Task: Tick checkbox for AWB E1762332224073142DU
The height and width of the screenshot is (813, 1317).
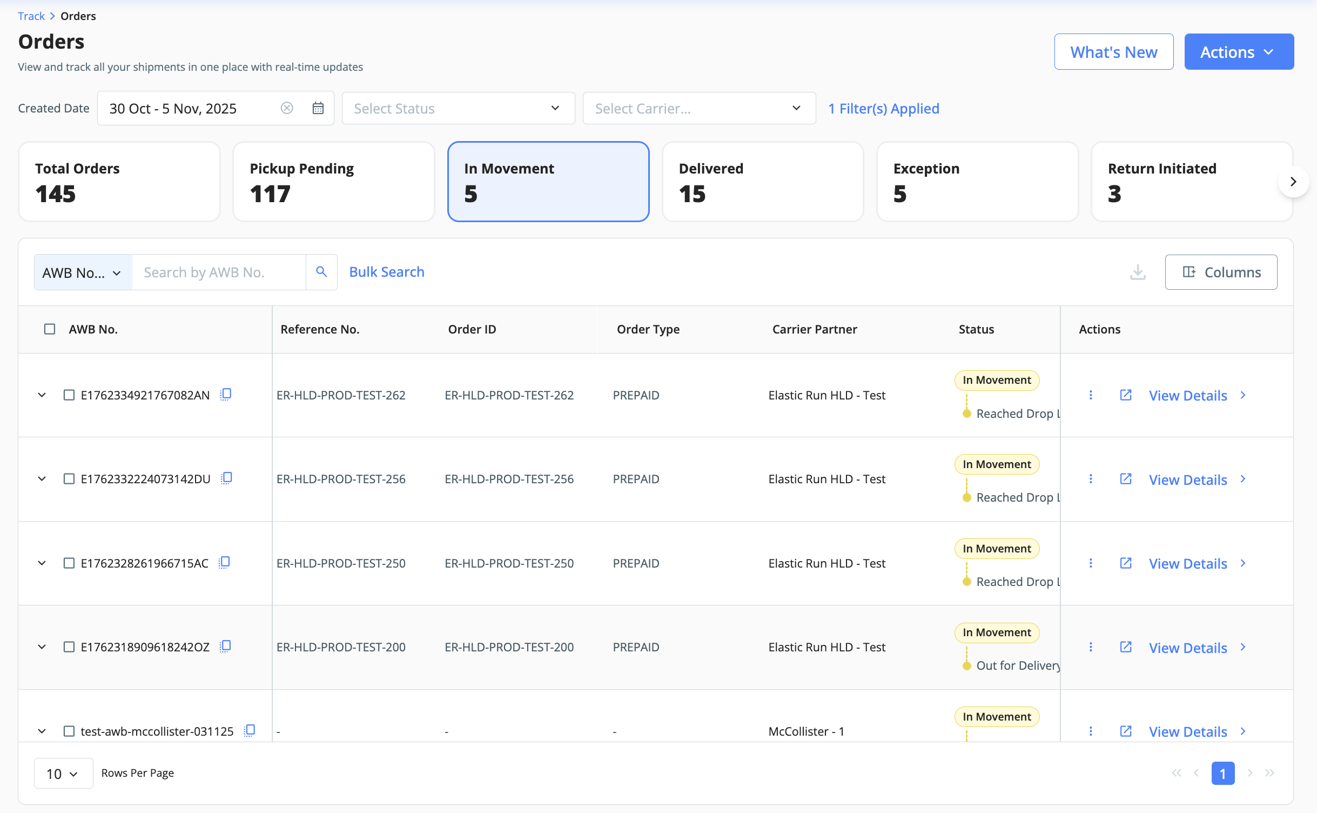Action: tap(69, 479)
